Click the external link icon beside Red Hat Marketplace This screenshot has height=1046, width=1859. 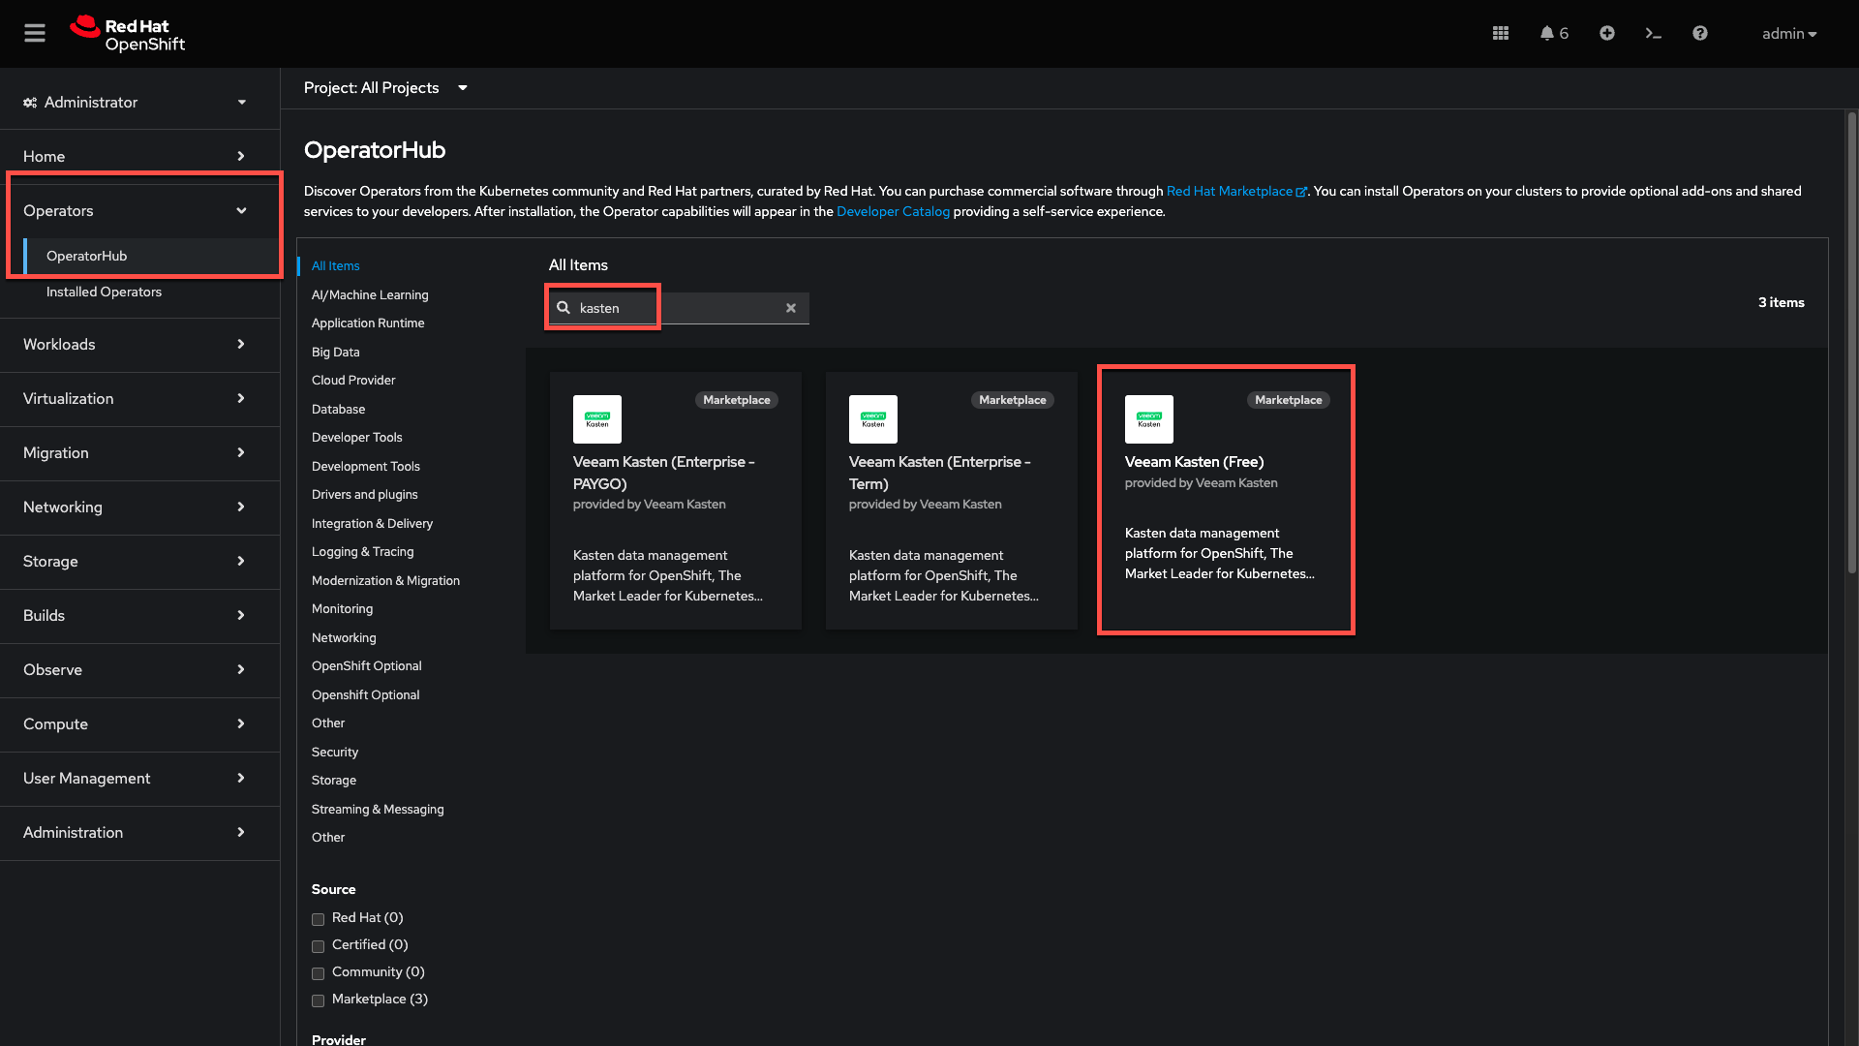(x=1301, y=192)
